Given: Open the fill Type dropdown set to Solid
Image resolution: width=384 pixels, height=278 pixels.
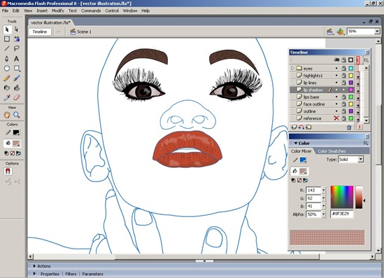Looking at the screenshot, I should (x=360, y=160).
